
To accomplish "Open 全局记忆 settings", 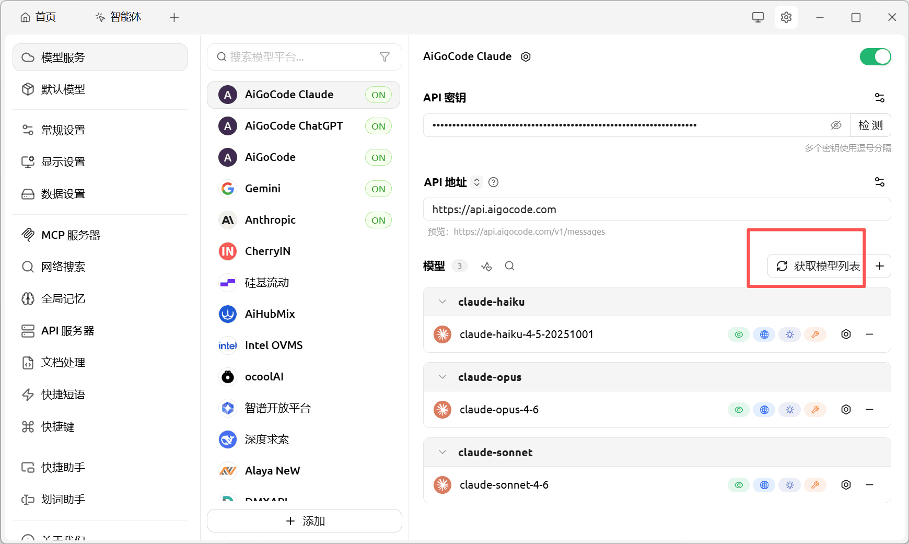I will pyautogui.click(x=100, y=299).
